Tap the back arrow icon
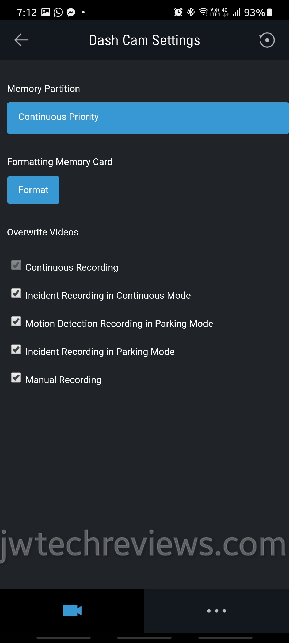This screenshot has width=289, height=643. 21,40
